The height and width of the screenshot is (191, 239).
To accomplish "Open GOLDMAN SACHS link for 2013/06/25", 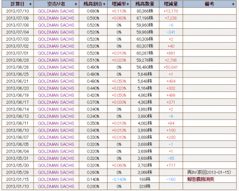I will point(56,74).
